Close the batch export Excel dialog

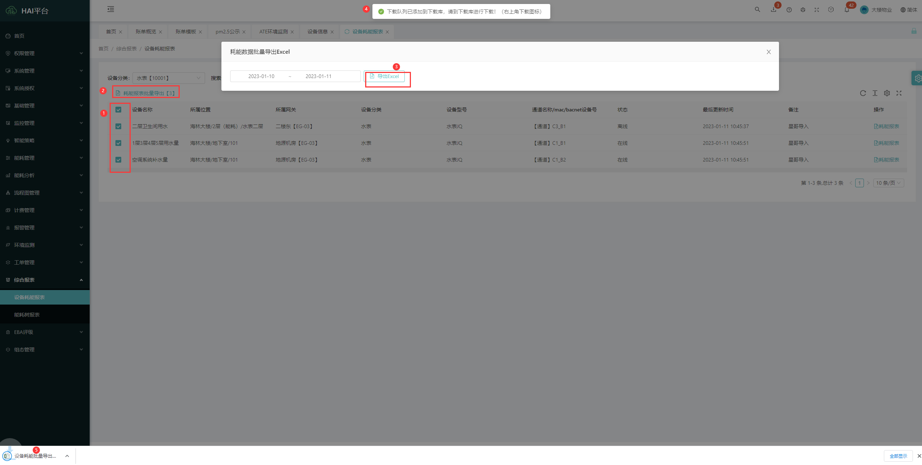pyautogui.click(x=769, y=52)
